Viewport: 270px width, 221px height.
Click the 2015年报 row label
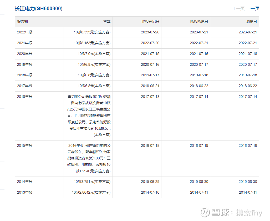(x=25, y=146)
